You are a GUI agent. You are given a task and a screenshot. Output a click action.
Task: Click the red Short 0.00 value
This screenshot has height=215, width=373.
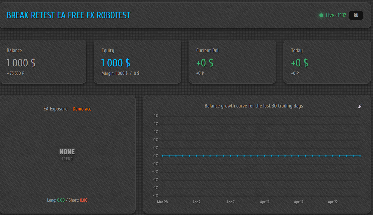pos(84,200)
